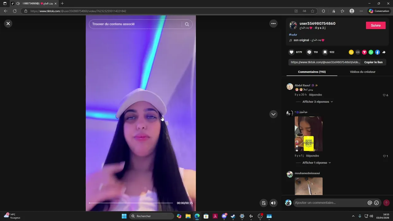Click the media control music-note icon
This screenshot has height=221, width=393.
coord(333,11)
